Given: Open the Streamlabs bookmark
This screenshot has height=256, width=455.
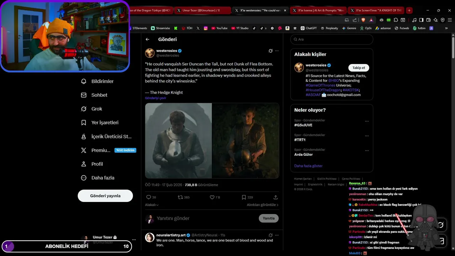Looking at the screenshot, I should pos(160,28).
